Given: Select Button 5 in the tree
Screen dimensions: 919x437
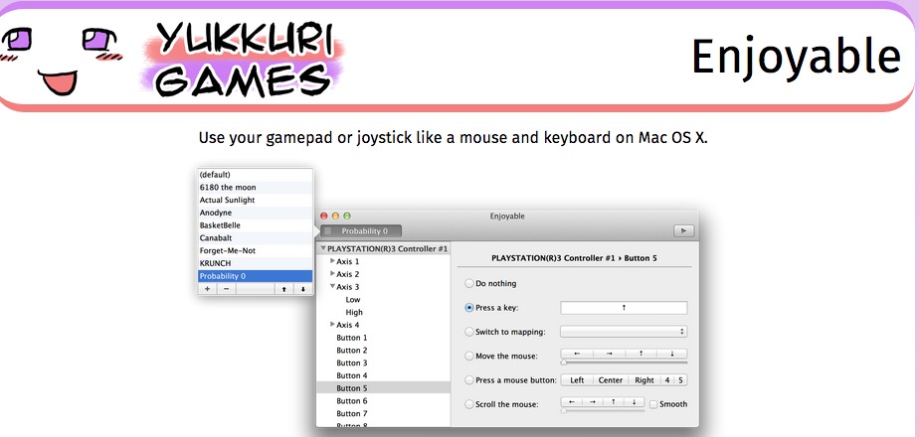Looking at the screenshot, I should click(x=383, y=388).
